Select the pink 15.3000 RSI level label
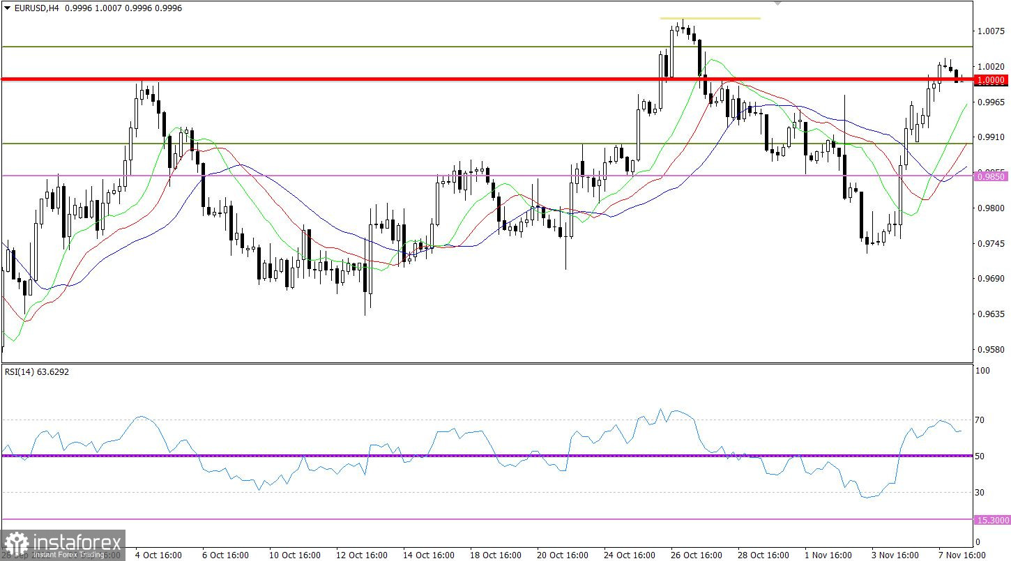Screen dimensions: 1011x561 tap(991, 520)
